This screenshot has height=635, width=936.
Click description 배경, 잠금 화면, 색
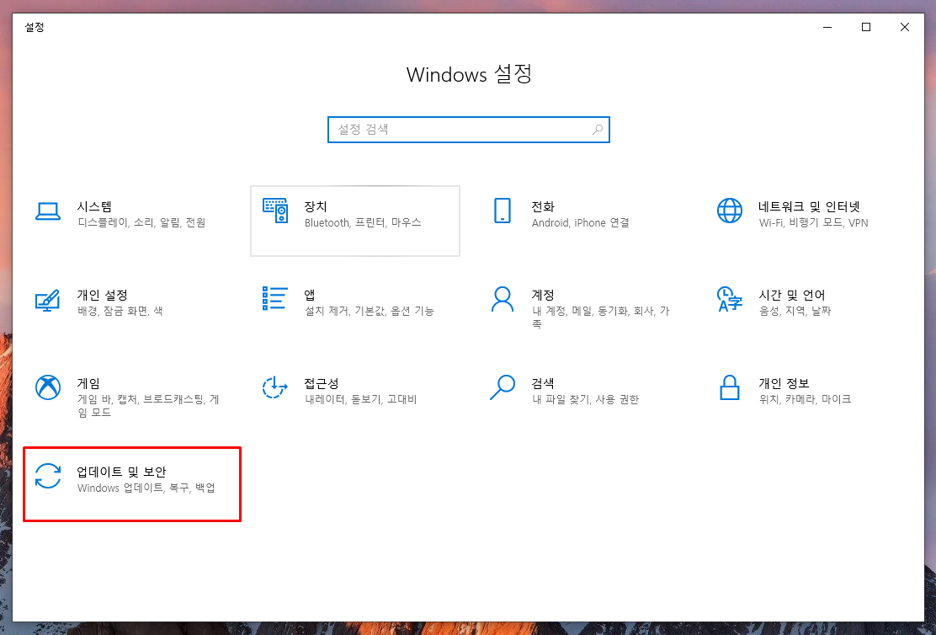click(x=120, y=312)
